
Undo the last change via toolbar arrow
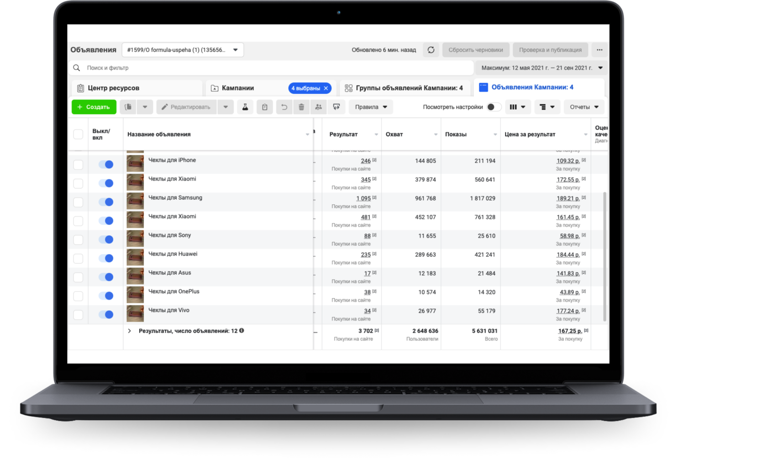tap(284, 107)
